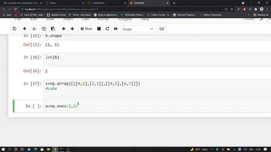Close the Home browser tab
Image resolution: width=271 pixels, height=152 pixels.
click(x=83, y=3)
